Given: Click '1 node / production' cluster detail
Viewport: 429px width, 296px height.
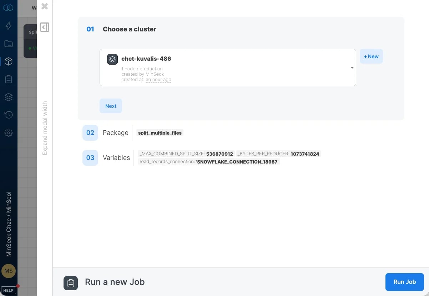Looking at the screenshot, I should (x=142, y=69).
